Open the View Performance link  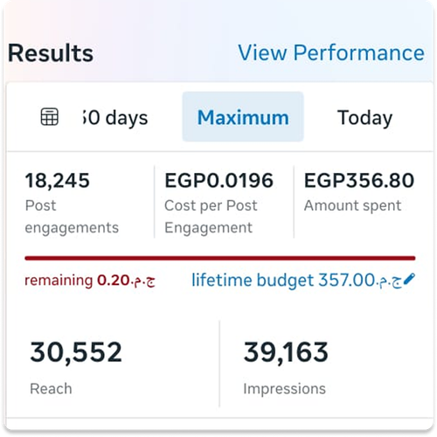point(331,52)
